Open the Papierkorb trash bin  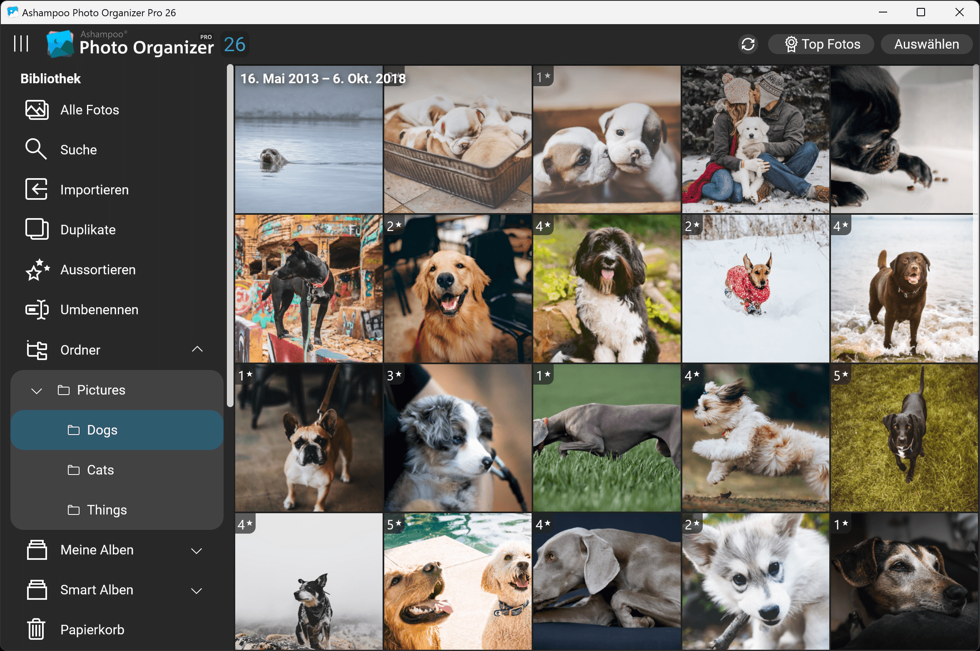pos(92,629)
